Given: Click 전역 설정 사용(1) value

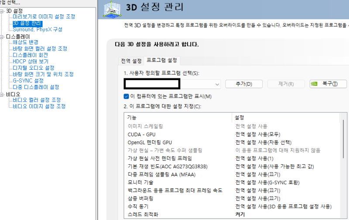Looking at the screenshot, I should pyautogui.click(x=254, y=159).
